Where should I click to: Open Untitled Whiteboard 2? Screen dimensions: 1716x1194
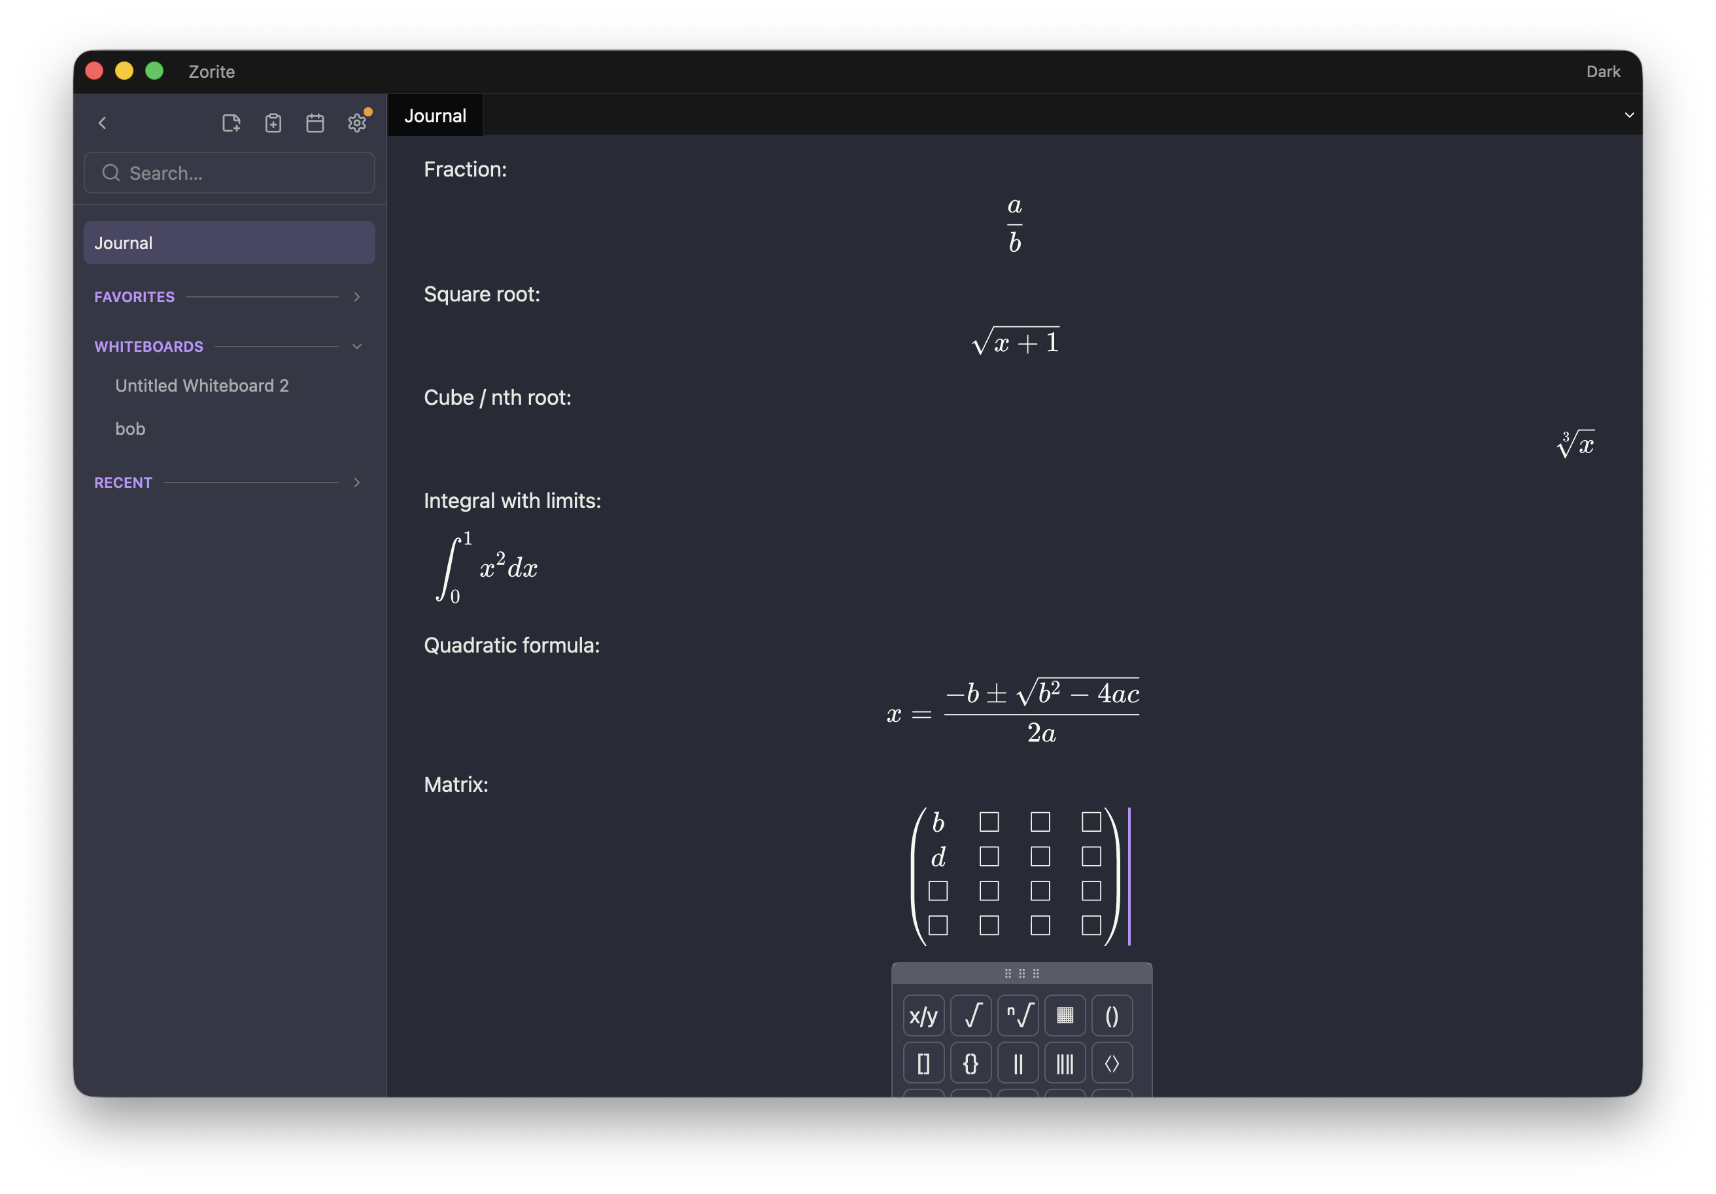(202, 386)
